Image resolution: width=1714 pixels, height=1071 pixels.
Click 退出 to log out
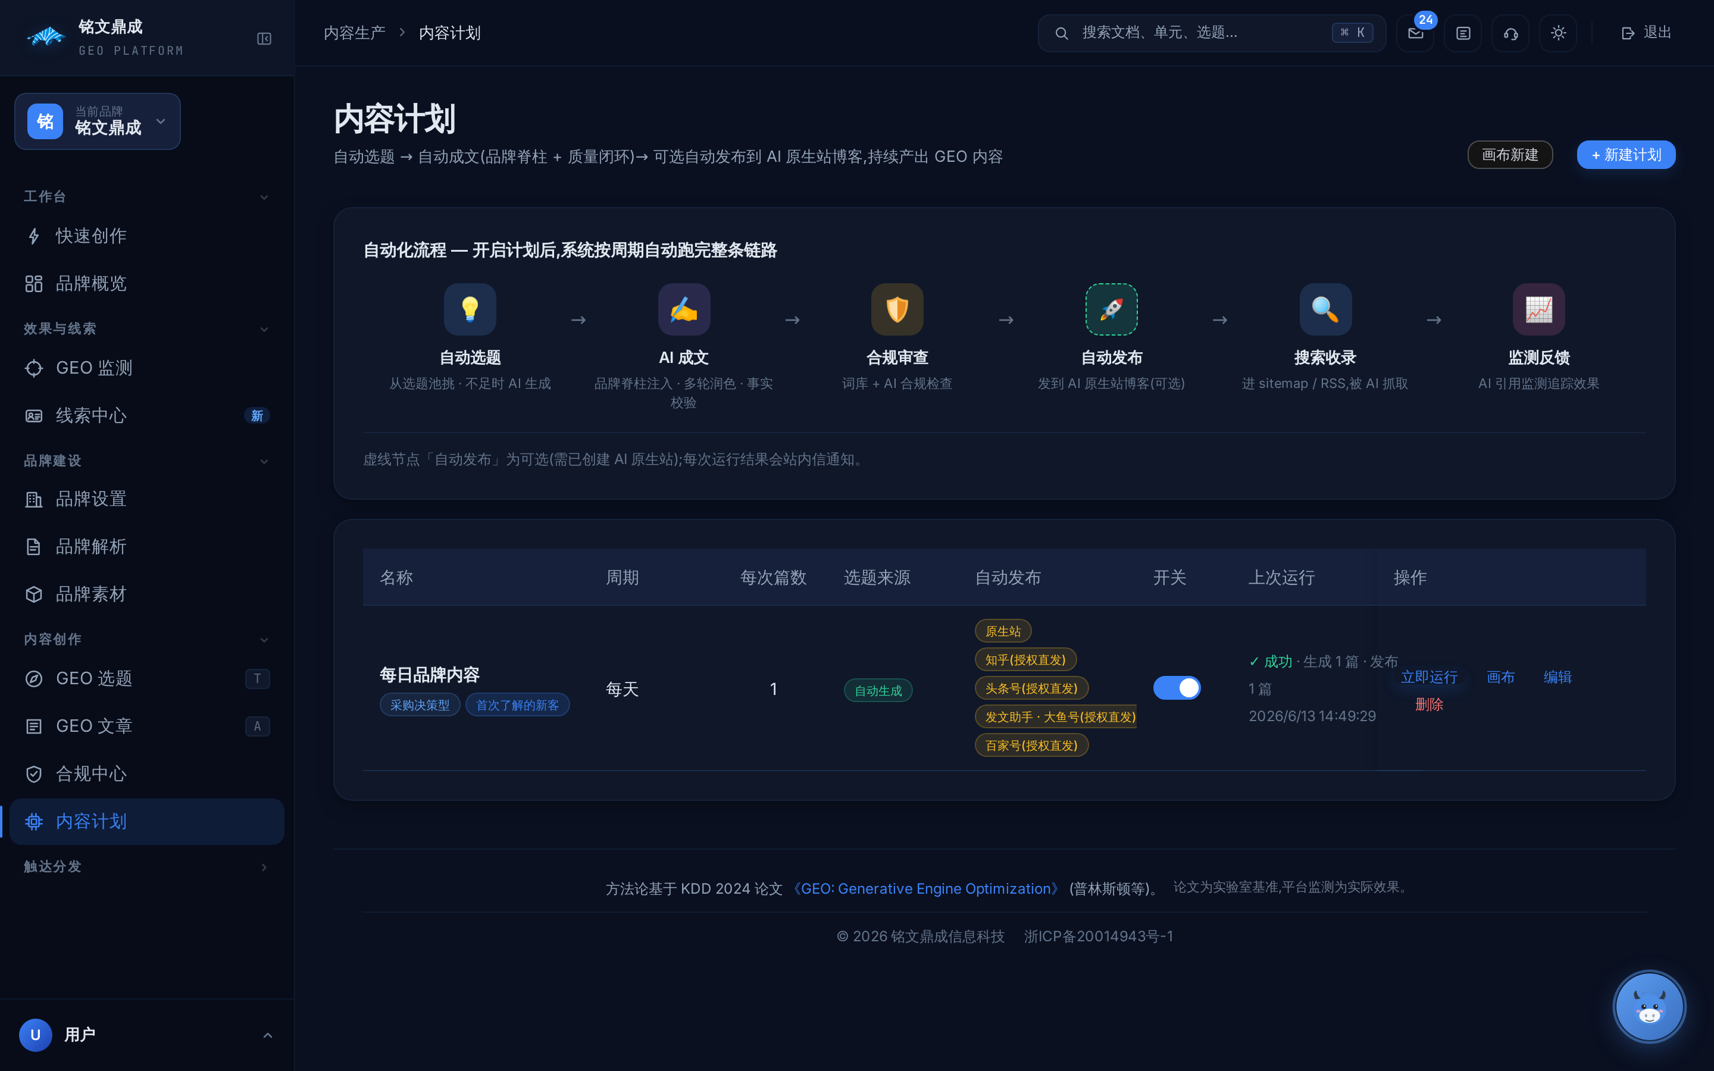point(1646,33)
